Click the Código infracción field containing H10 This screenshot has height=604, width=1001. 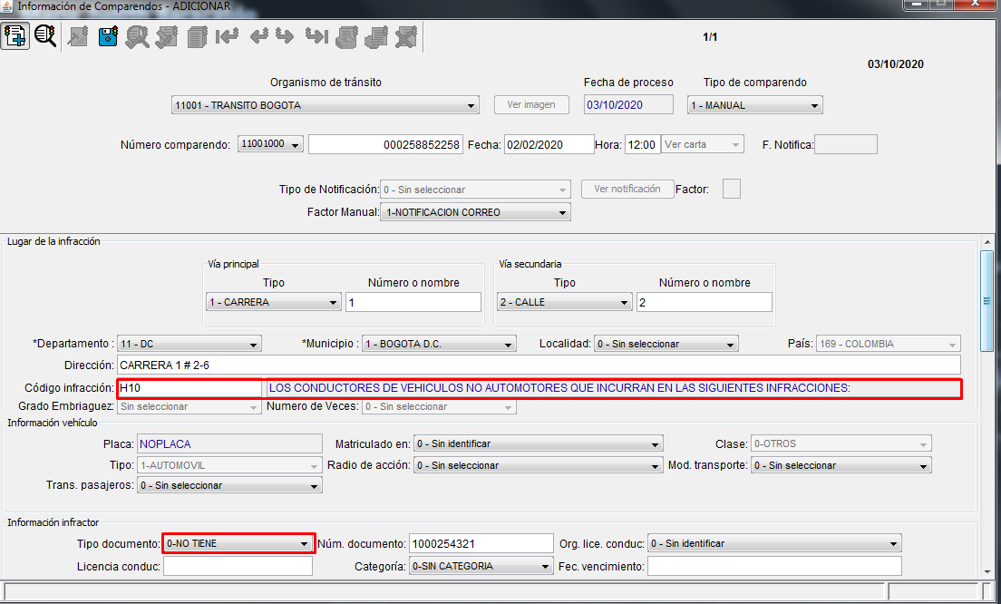pyautogui.click(x=189, y=388)
